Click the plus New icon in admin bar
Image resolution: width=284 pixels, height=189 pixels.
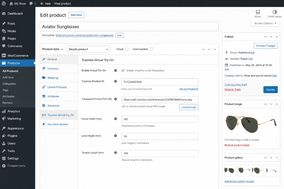tap(42, 3)
